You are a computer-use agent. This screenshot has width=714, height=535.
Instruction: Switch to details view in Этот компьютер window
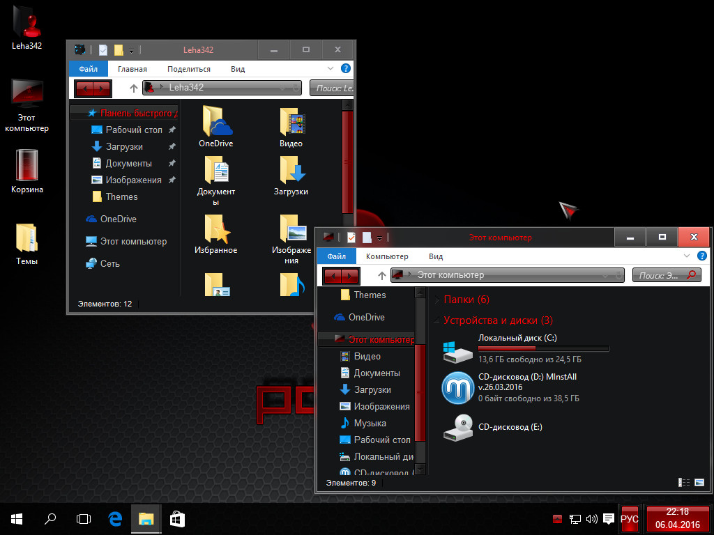pos(684,482)
